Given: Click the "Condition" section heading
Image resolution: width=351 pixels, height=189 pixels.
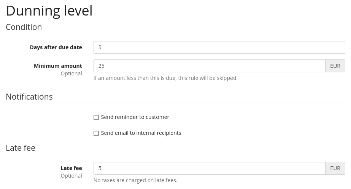Looking at the screenshot, I should tap(24, 27).
